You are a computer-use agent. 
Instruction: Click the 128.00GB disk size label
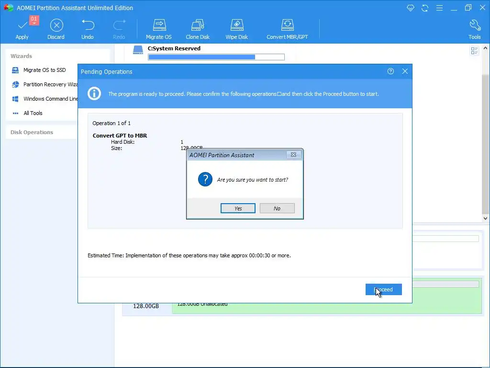point(146,306)
